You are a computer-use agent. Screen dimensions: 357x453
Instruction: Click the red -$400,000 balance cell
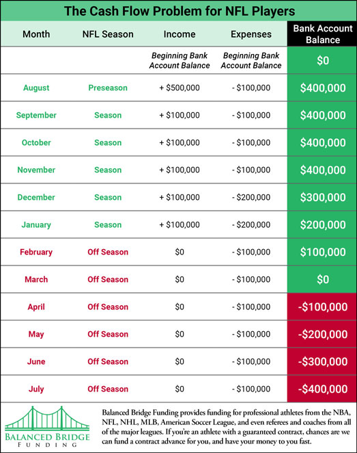coord(322,389)
